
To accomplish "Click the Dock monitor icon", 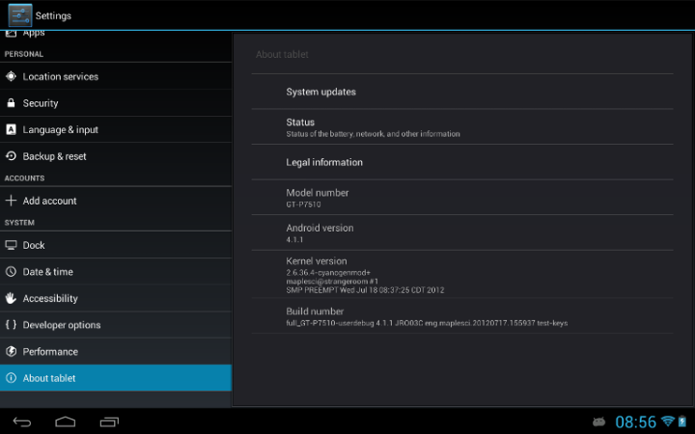I will tap(11, 245).
